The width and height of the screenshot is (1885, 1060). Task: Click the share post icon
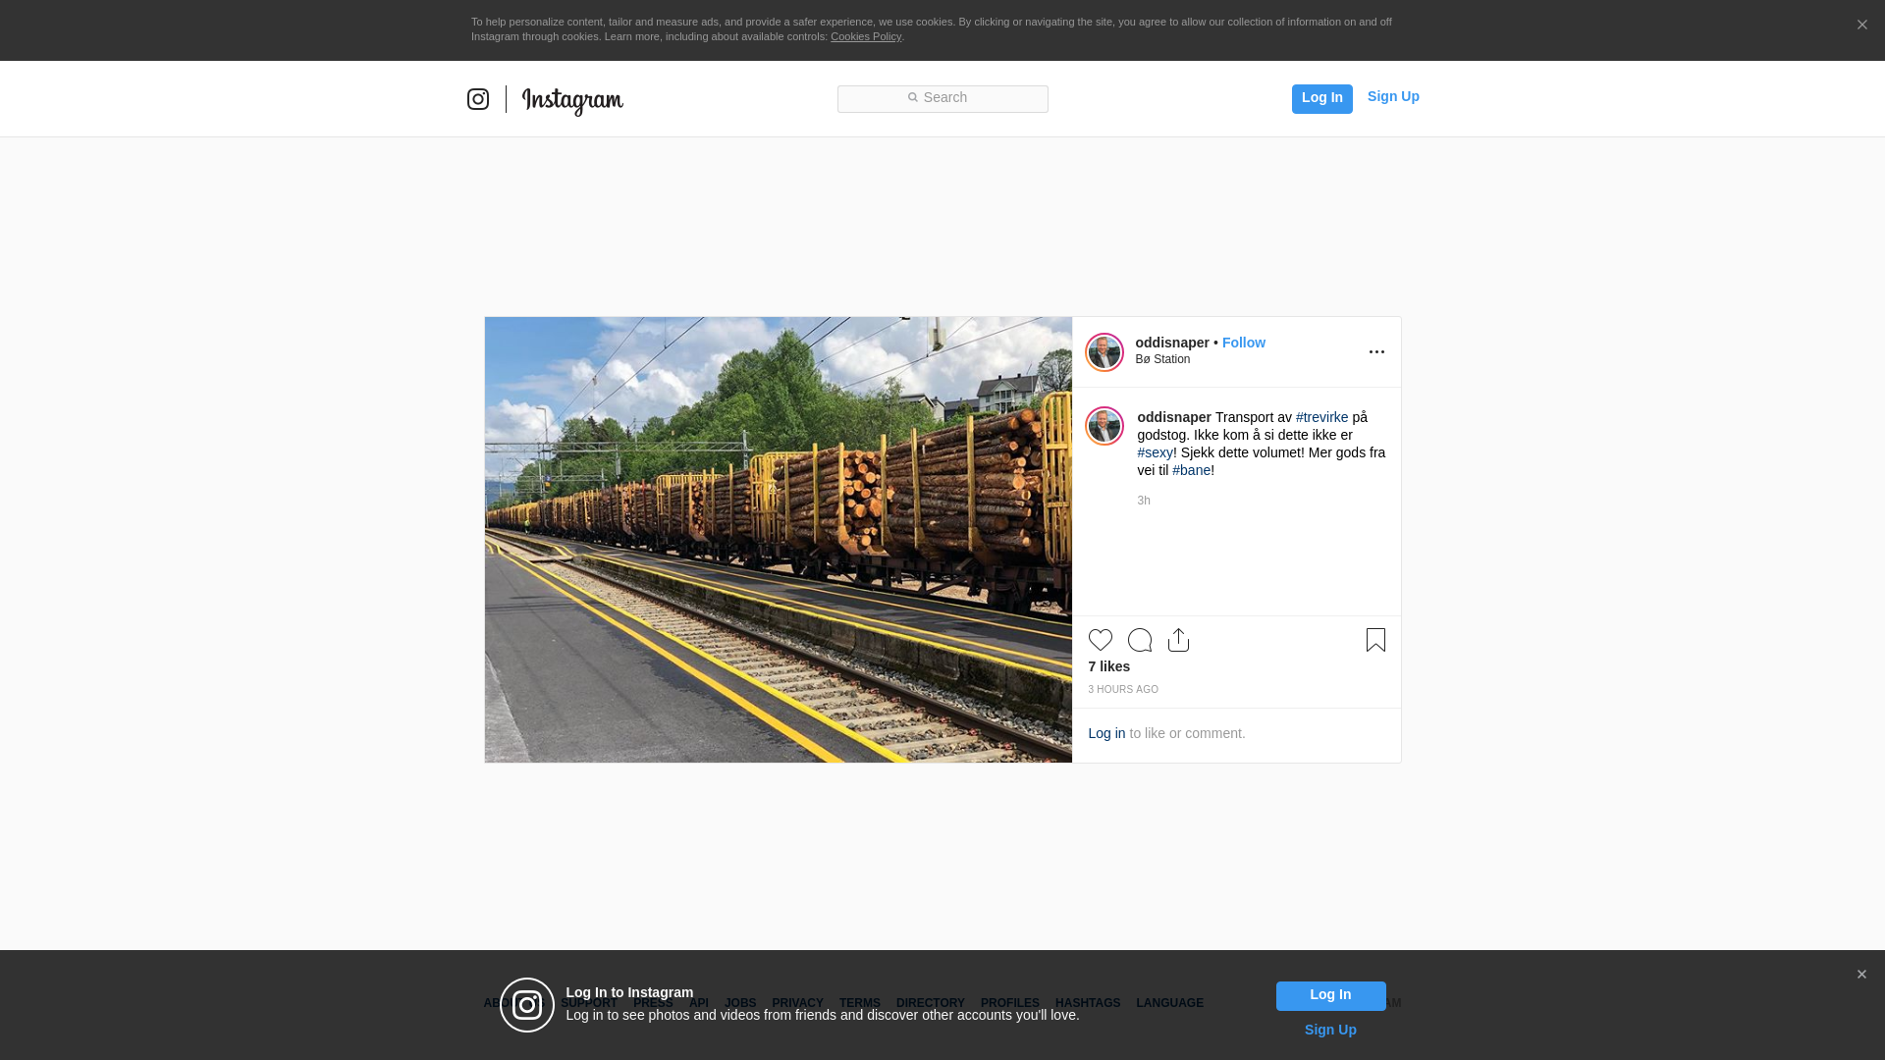[1178, 640]
